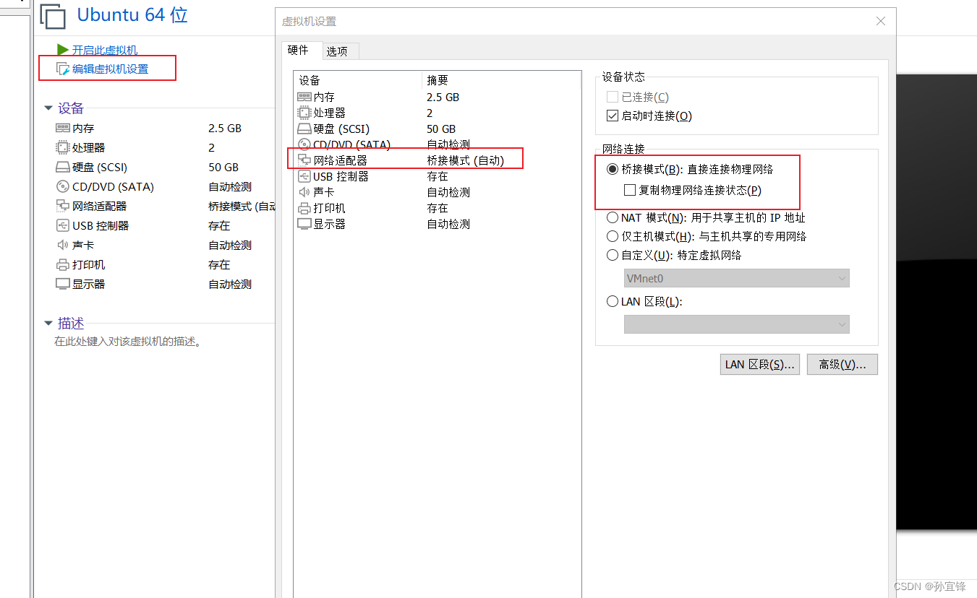Click 网络适配器 label in left device panel

click(100, 206)
